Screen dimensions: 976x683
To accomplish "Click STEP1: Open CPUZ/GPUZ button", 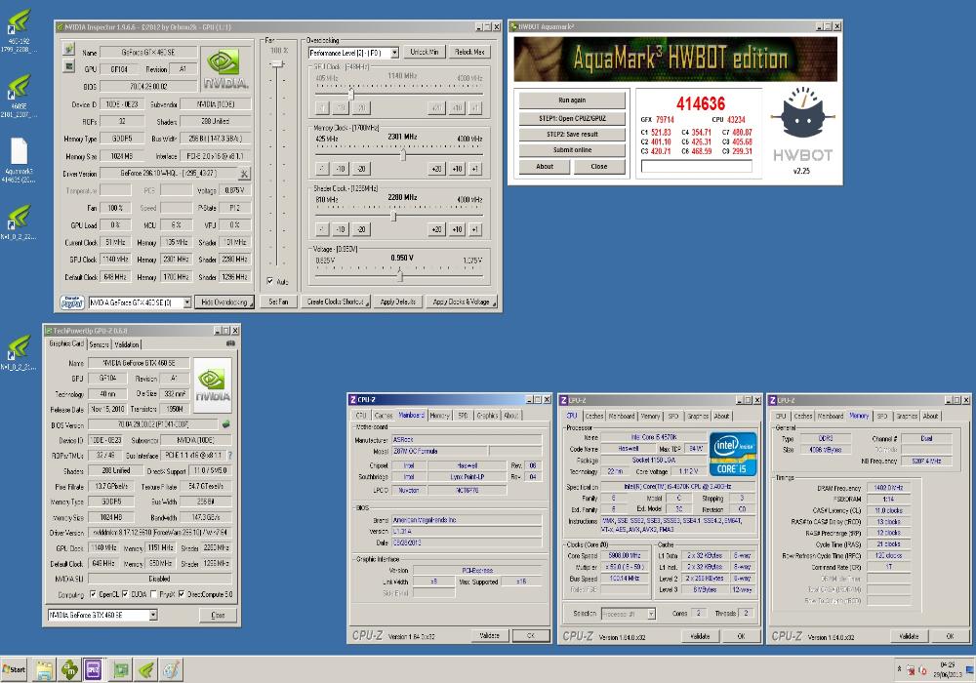I will point(572,118).
